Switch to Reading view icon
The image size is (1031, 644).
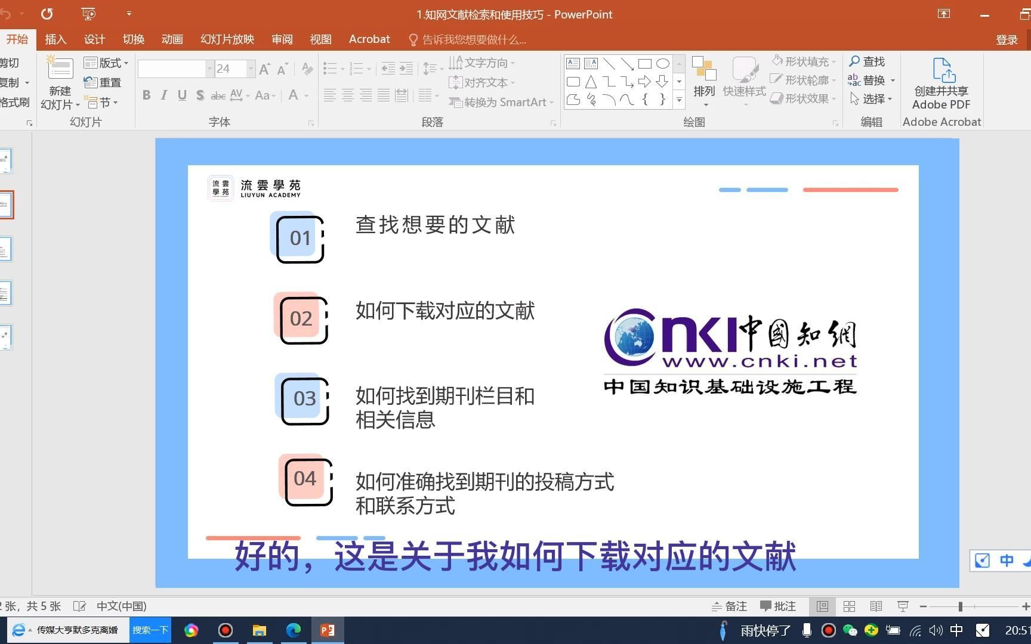876,606
